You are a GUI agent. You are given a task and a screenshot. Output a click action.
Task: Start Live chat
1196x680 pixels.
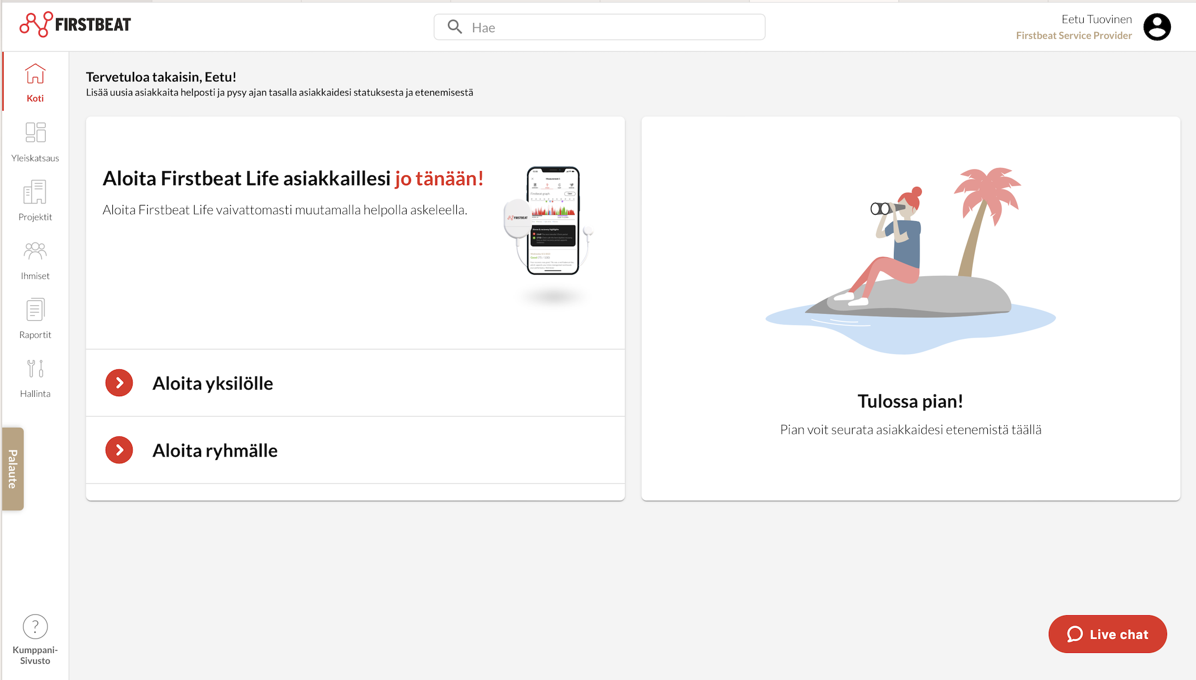(x=1107, y=634)
